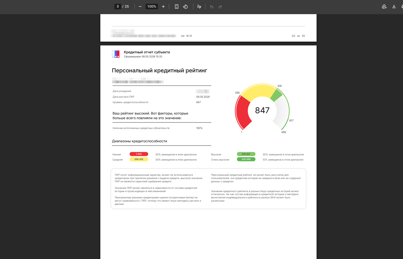Undo the last annotation

(x=212, y=7)
